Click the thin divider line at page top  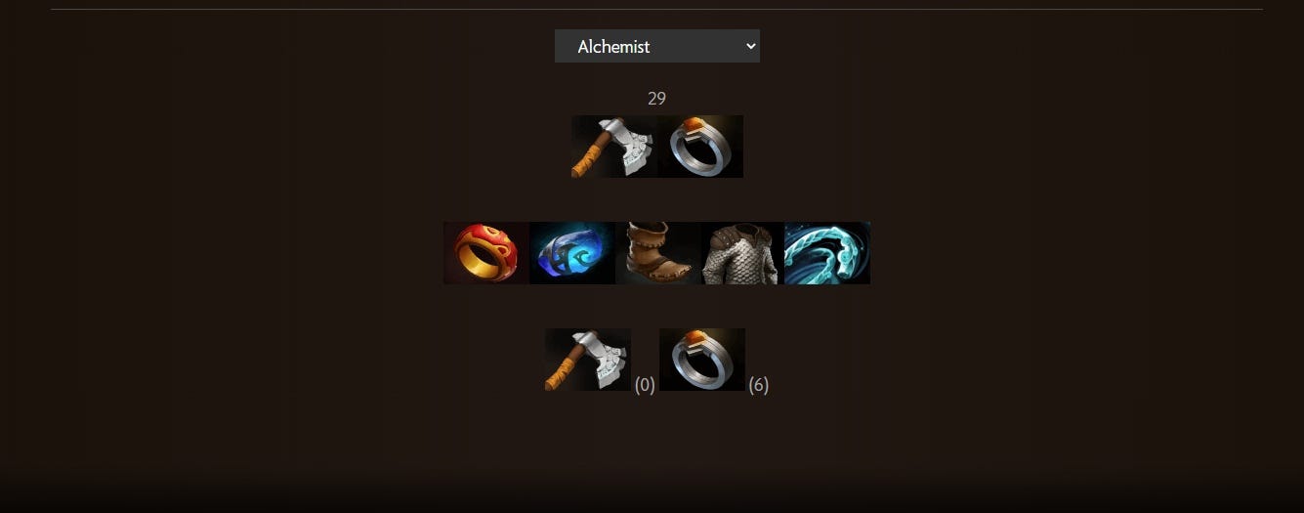[x=656, y=10]
